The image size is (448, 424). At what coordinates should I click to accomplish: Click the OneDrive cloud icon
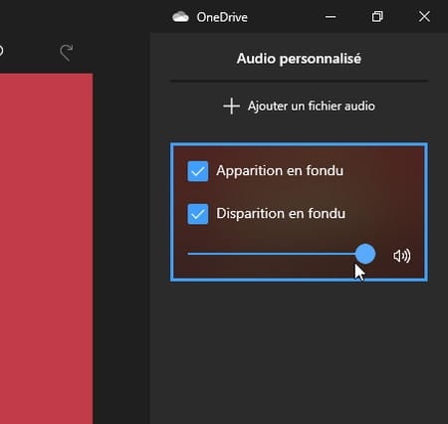coord(180,17)
